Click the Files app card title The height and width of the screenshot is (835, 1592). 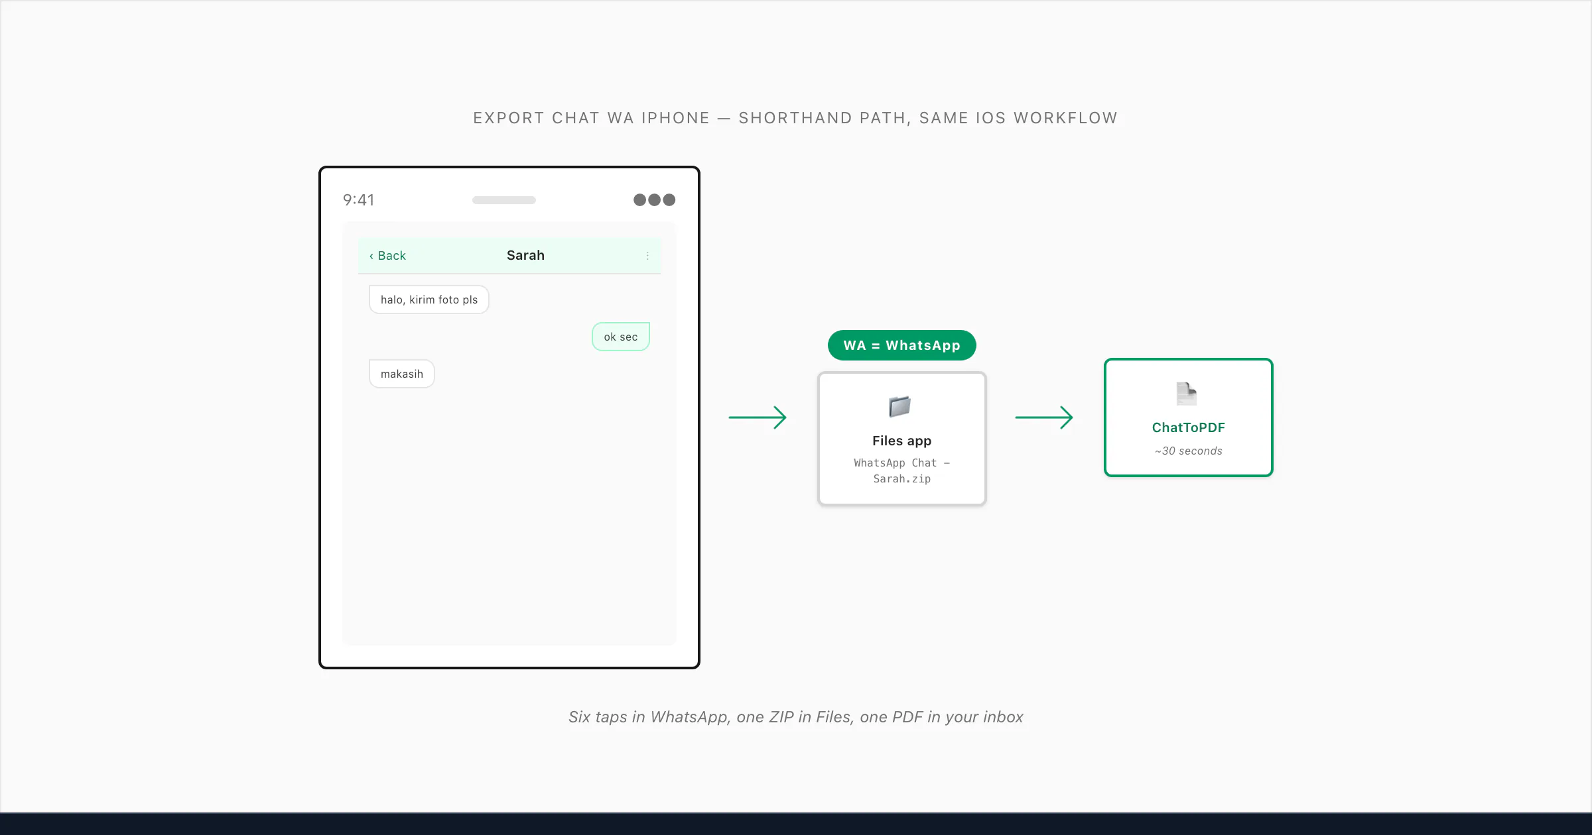point(901,441)
